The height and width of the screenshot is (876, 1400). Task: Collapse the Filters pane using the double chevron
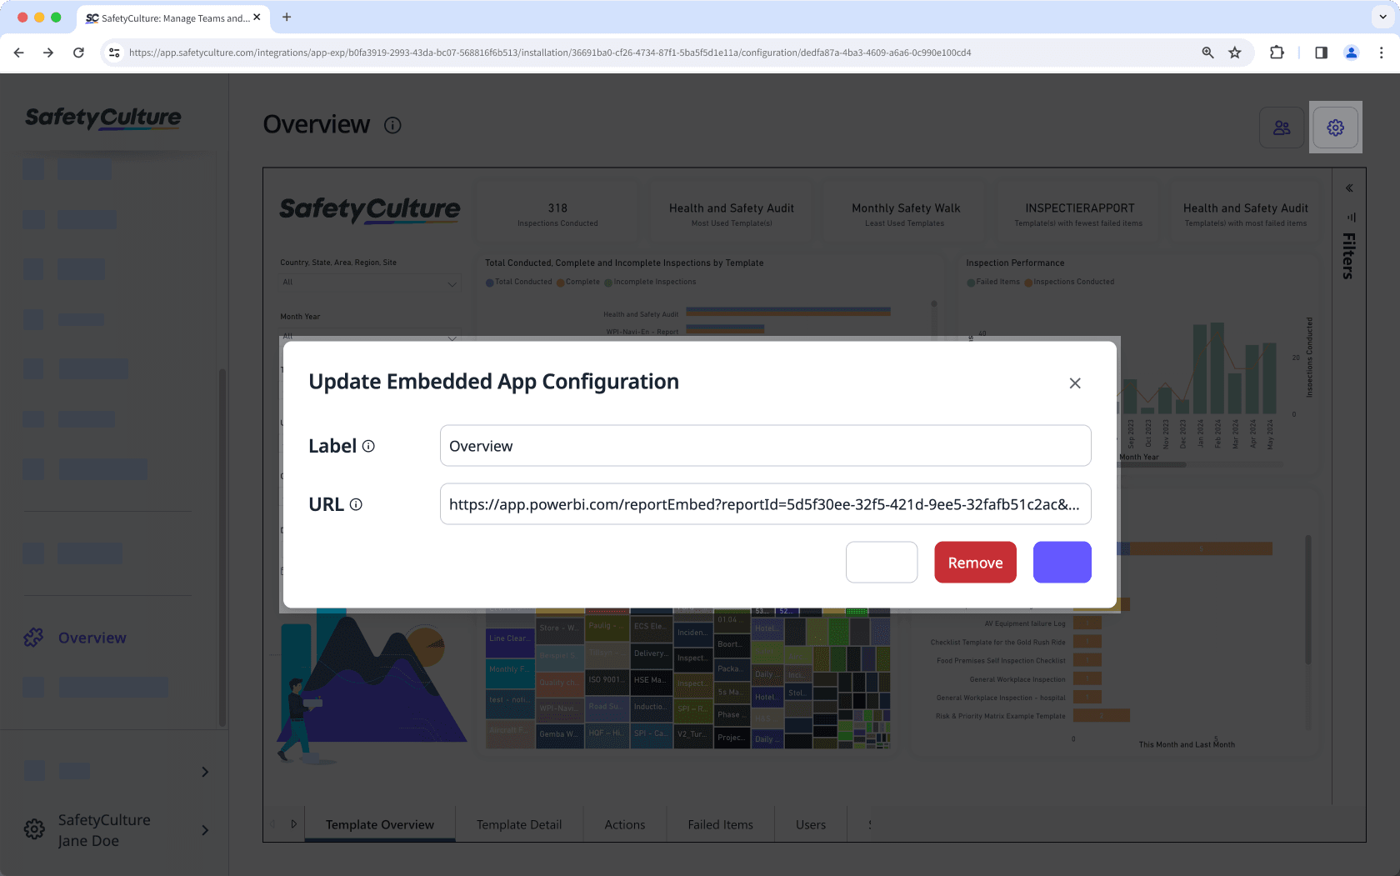1348,188
